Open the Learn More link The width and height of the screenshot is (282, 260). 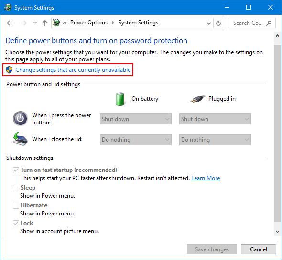click(x=206, y=178)
